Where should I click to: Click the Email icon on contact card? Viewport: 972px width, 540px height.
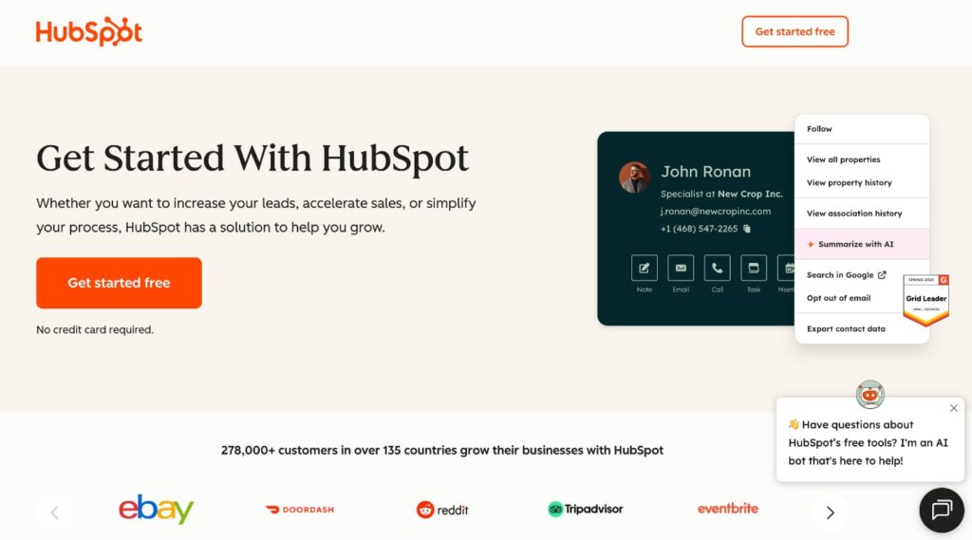(681, 268)
